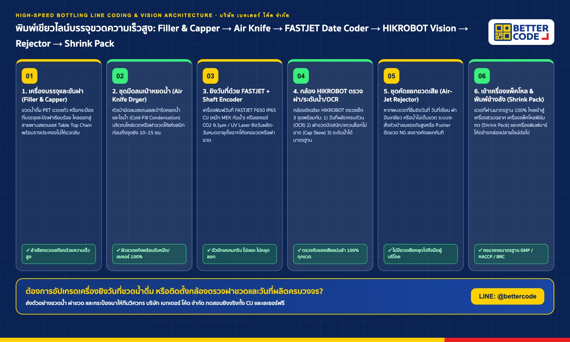Select the Air Knife Dryer card heading
This screenshot has width=570, height=342.
click(x=147, y=95)
